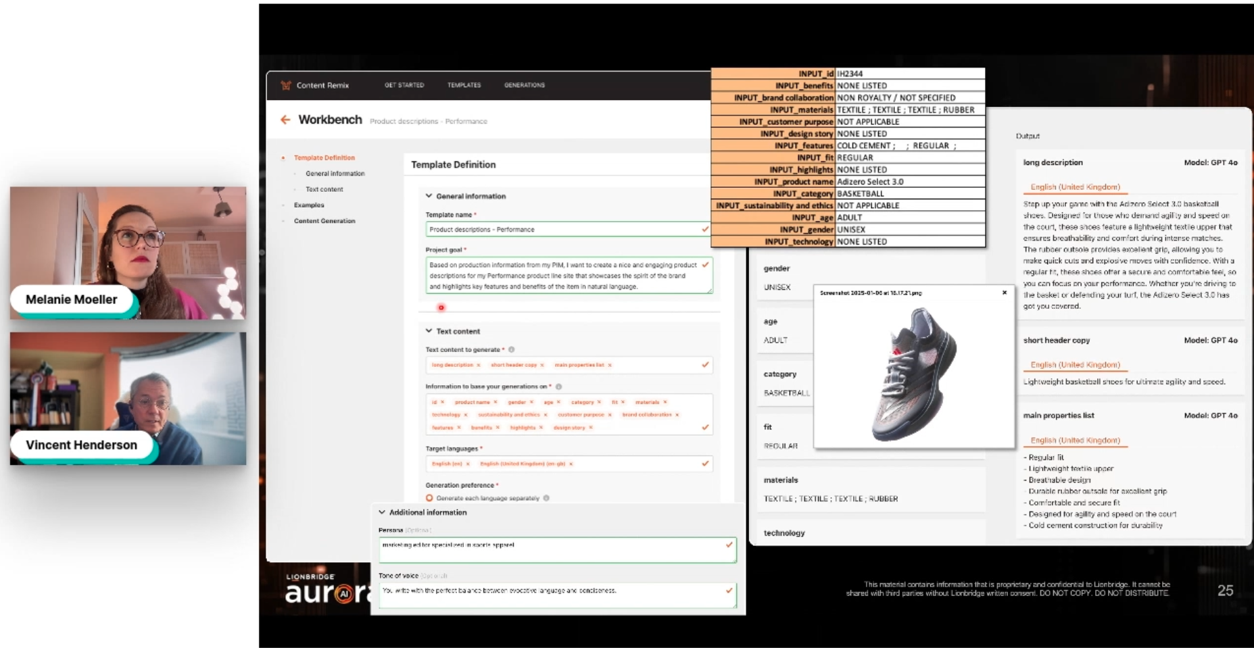Remove the 'gender' information tag
1254x648 pixels.
click(x=531, y=402)
